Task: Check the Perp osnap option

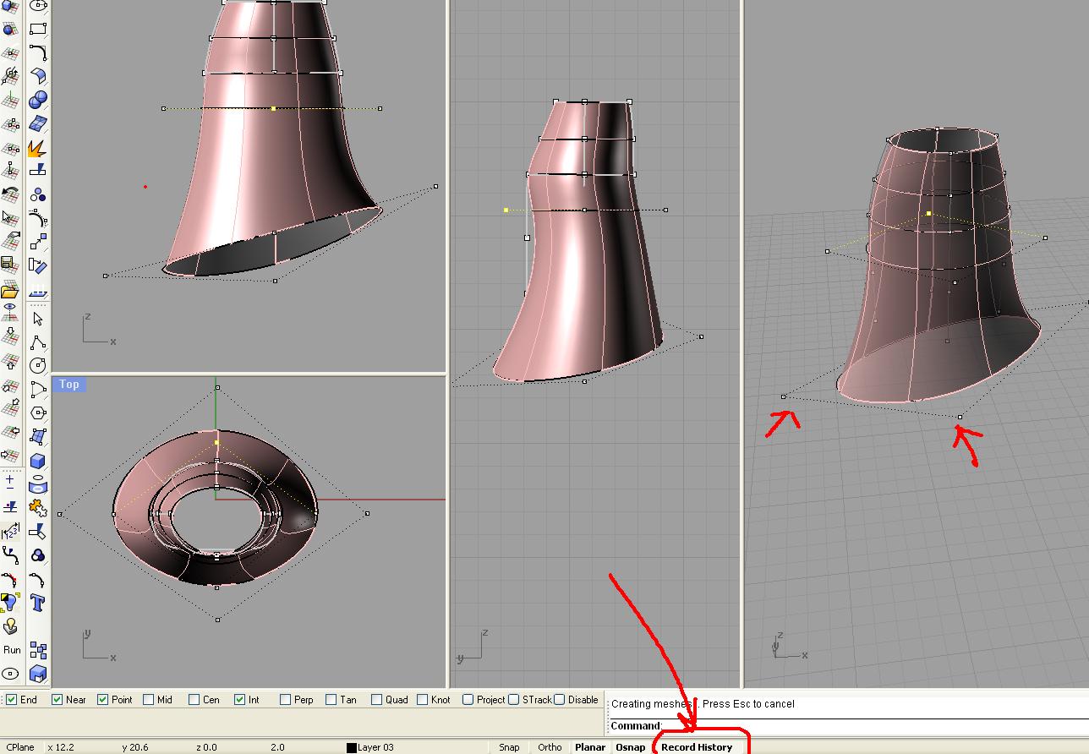Action: [x=286, y=700]
